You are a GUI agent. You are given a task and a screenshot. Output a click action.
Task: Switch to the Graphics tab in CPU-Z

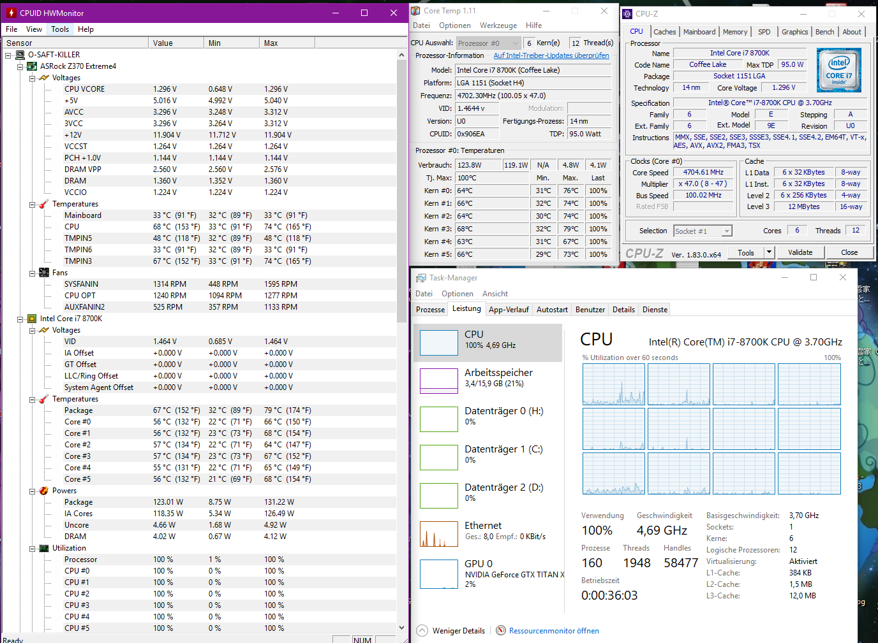point(794,32)
